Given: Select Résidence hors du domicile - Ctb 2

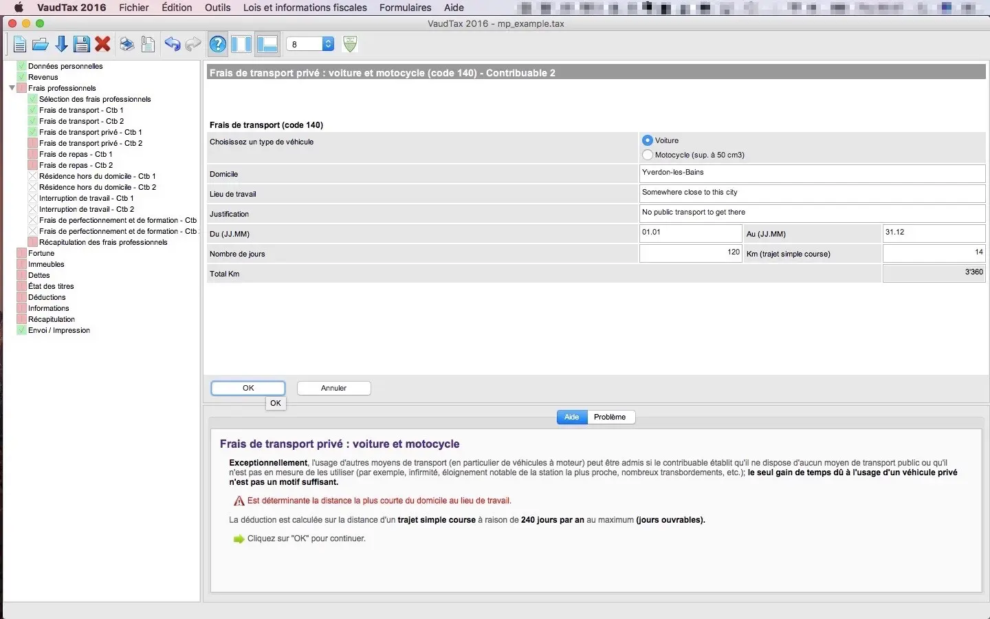Looking at the screenshot, I should [98, 187].
